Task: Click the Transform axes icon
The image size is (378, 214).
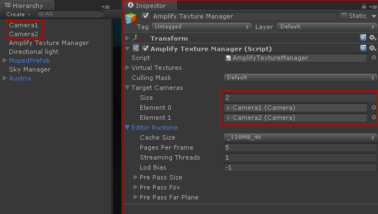Action: (x=136, y=38)
